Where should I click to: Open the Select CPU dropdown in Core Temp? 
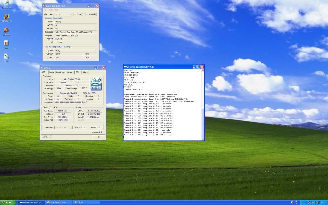tap(63, 15)
